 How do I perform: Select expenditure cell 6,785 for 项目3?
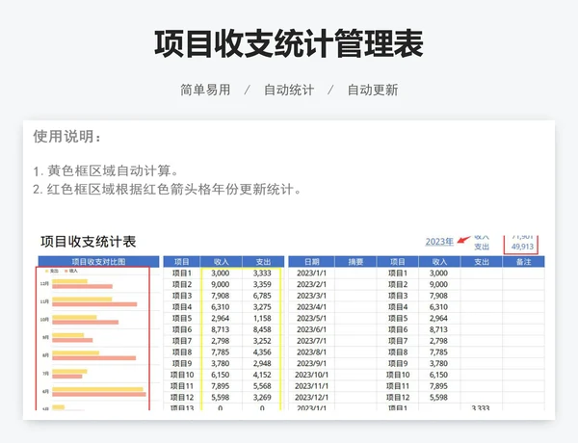click(262, 296)
